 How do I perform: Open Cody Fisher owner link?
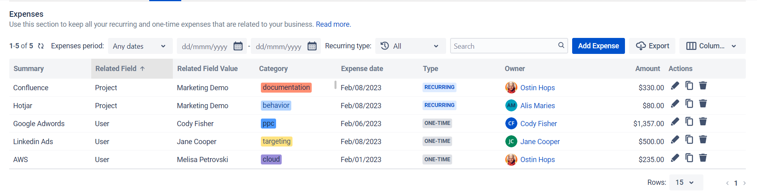[539, 124]
